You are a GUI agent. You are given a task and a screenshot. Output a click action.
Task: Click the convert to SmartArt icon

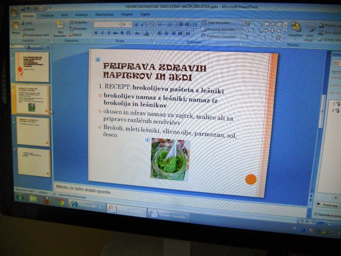203,36
